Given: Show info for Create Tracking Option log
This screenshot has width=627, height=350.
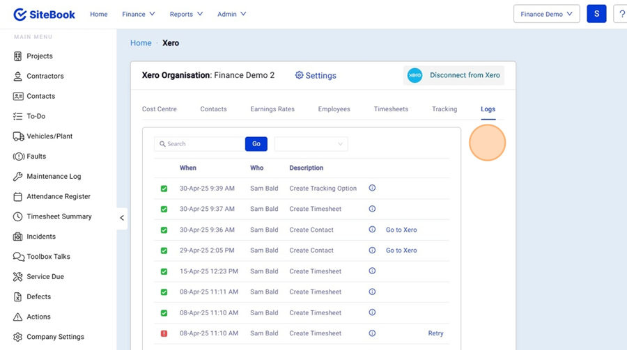Looking at the screenshot, I should coord(372,189).
